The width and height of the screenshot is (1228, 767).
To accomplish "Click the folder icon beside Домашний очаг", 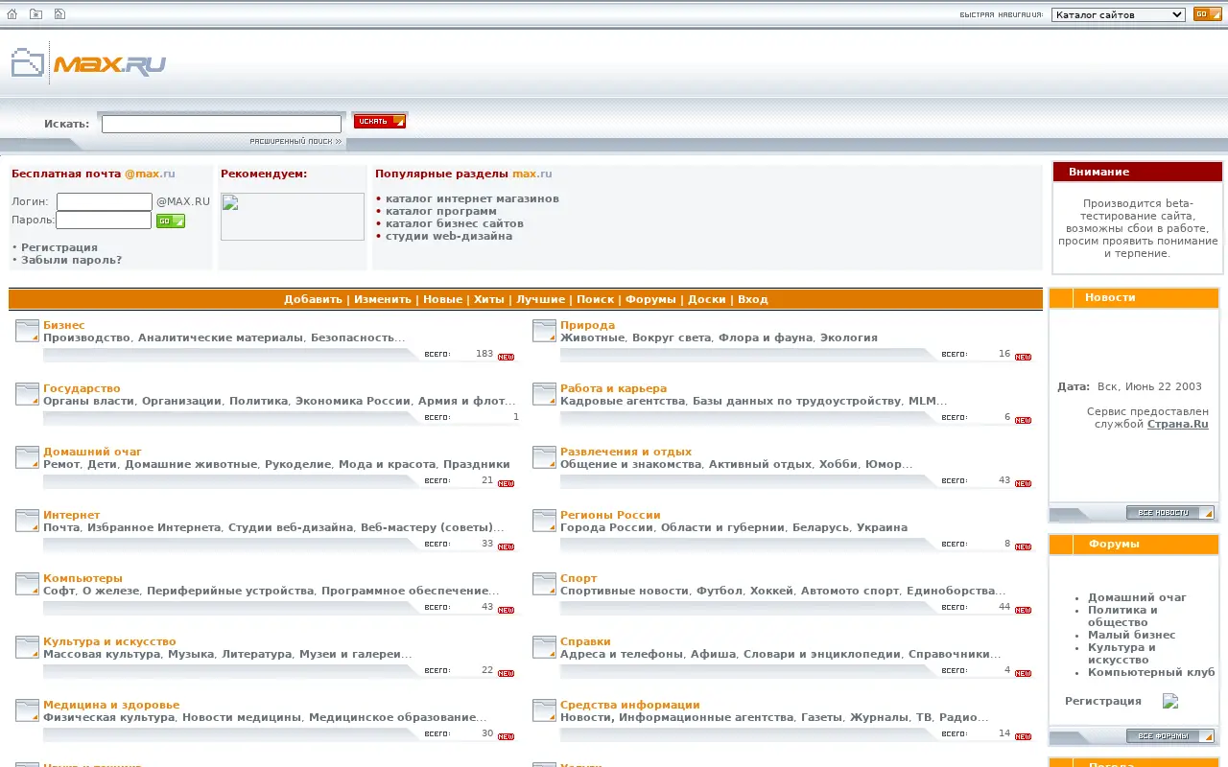I will pyautogui.click(x=27, y=457).
